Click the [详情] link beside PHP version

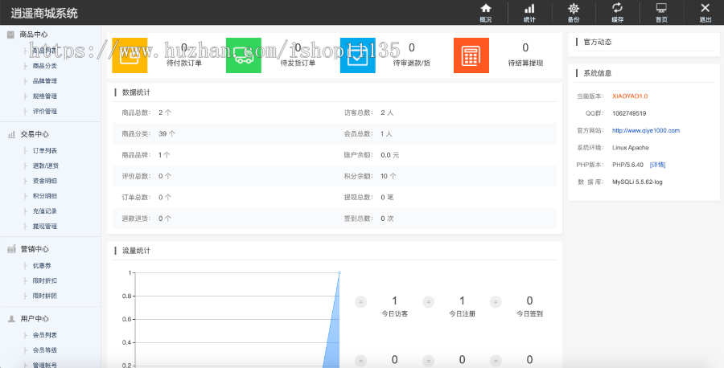(x=657, y=165)
